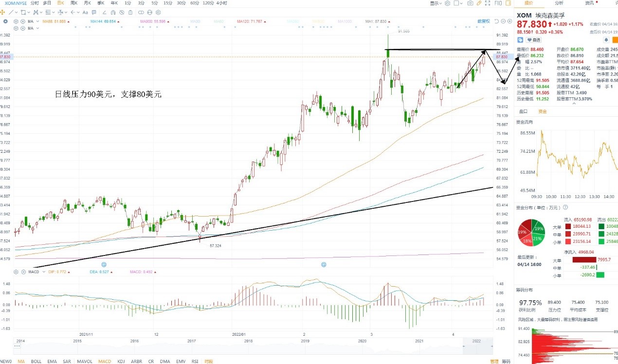Open second MA indicator dropdown
This screenshot has height=364, width=618.
click(37, 28)
